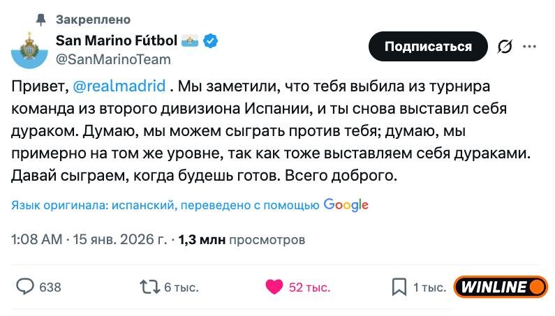
Task: Click the translated-from-Spanish notice text
Action: [x=165, y=205]
